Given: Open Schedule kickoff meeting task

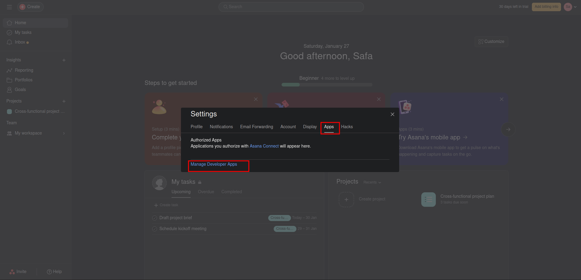Looking at the screenshot, I should [183, 229].
